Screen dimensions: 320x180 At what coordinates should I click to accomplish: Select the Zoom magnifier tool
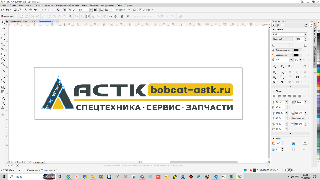point(3,39)
